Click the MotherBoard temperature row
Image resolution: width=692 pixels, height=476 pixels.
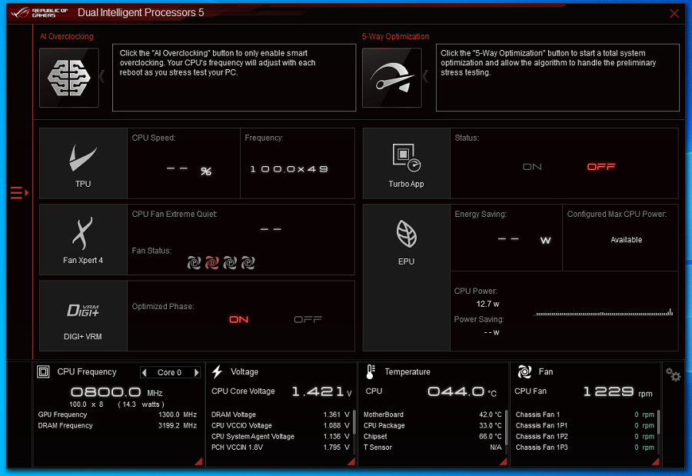point(432,414)
